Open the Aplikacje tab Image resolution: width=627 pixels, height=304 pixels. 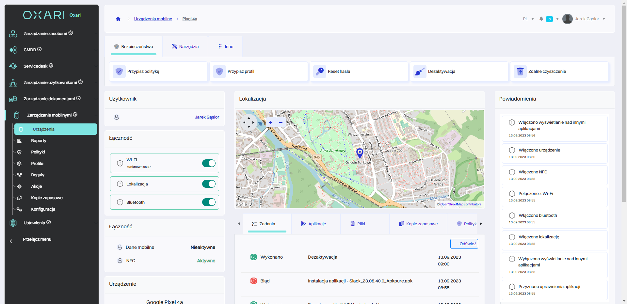point(313,224)
